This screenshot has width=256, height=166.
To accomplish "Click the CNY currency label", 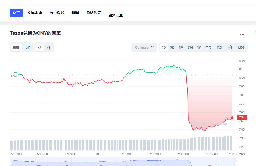I will pyautogui.click(x=242, y=154).
